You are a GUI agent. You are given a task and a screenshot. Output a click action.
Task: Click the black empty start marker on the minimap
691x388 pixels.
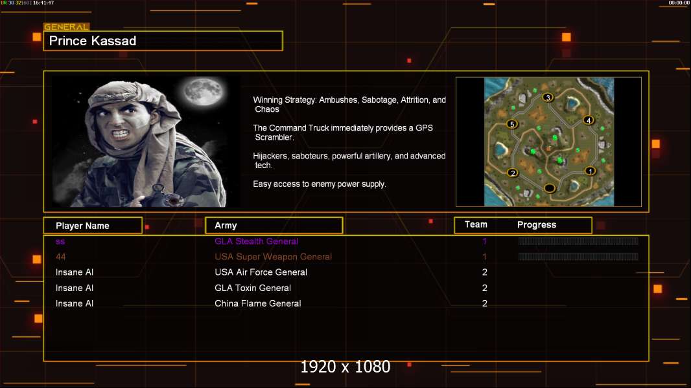tap(550, 188)
